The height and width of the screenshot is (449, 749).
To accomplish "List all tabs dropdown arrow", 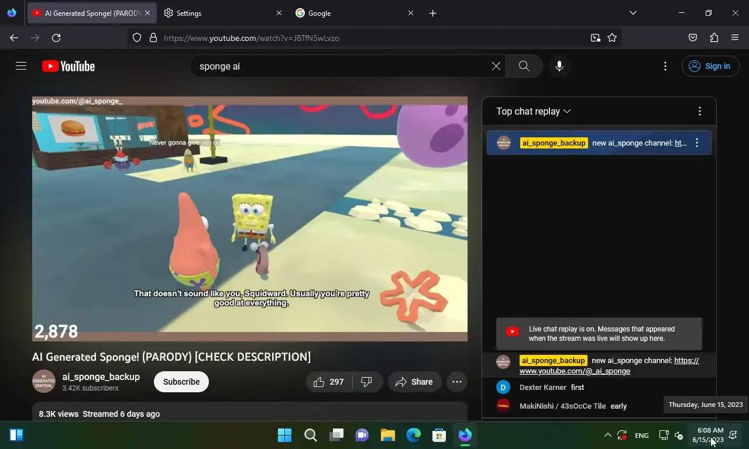I will tap(633, 13).
